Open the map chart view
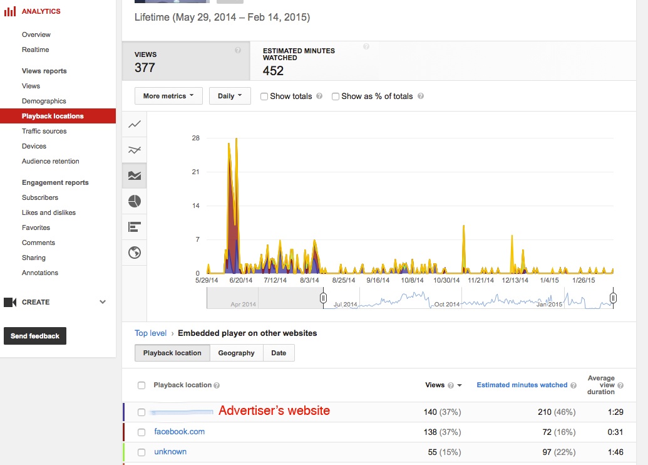Screen dimensions: 648x465 [134, 253]
